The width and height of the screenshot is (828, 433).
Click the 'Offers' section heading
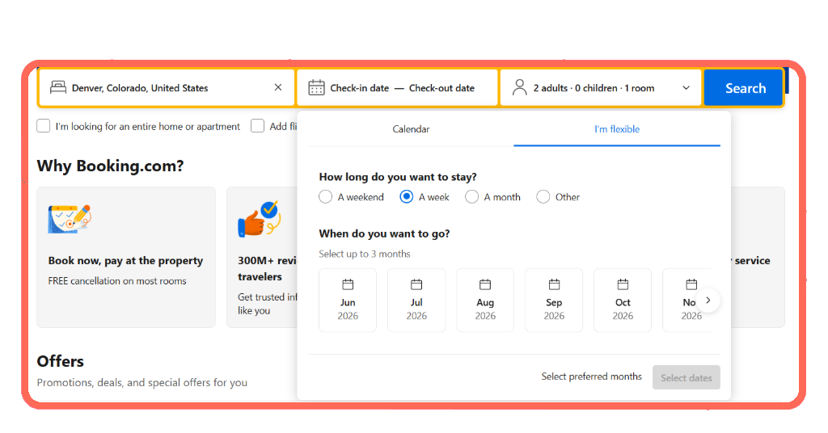click(60, 361)
